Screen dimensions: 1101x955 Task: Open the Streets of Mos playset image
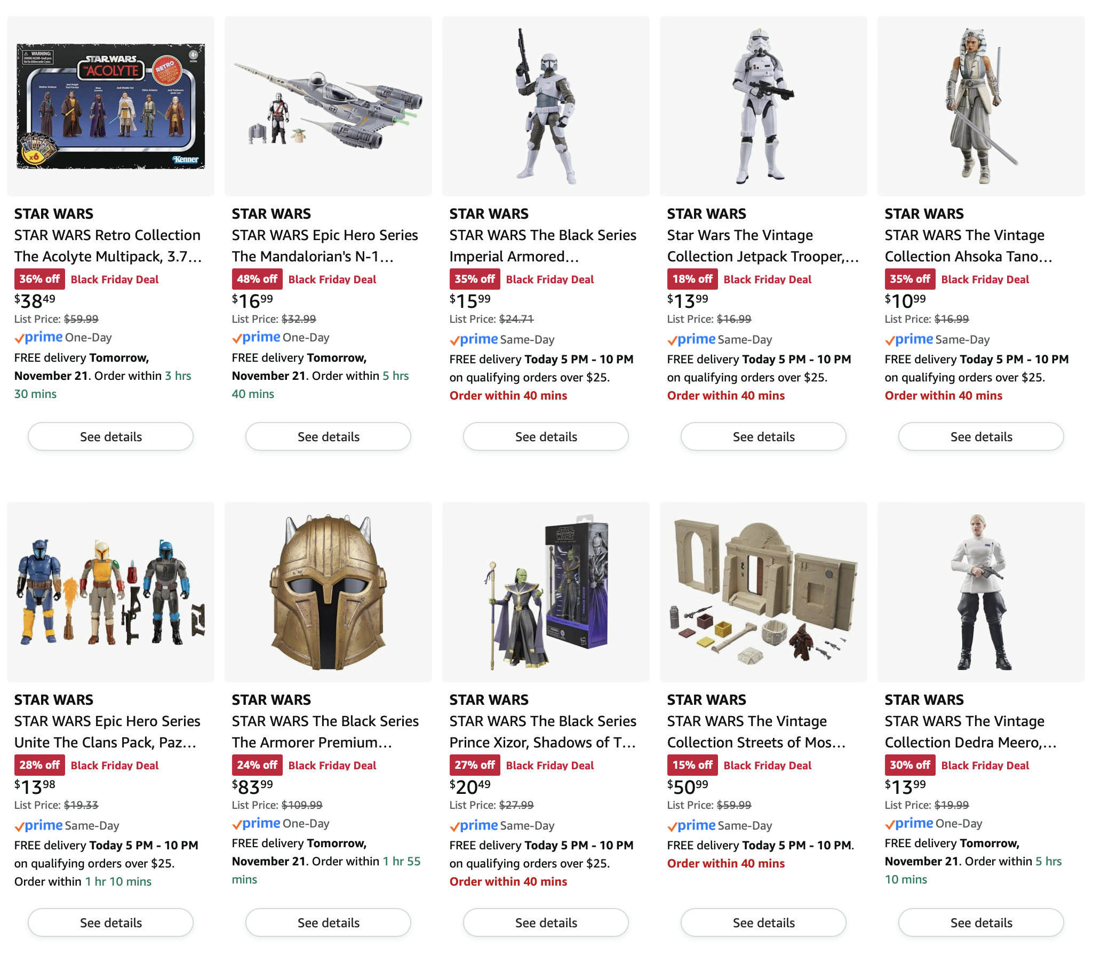[x=763, y=592]
